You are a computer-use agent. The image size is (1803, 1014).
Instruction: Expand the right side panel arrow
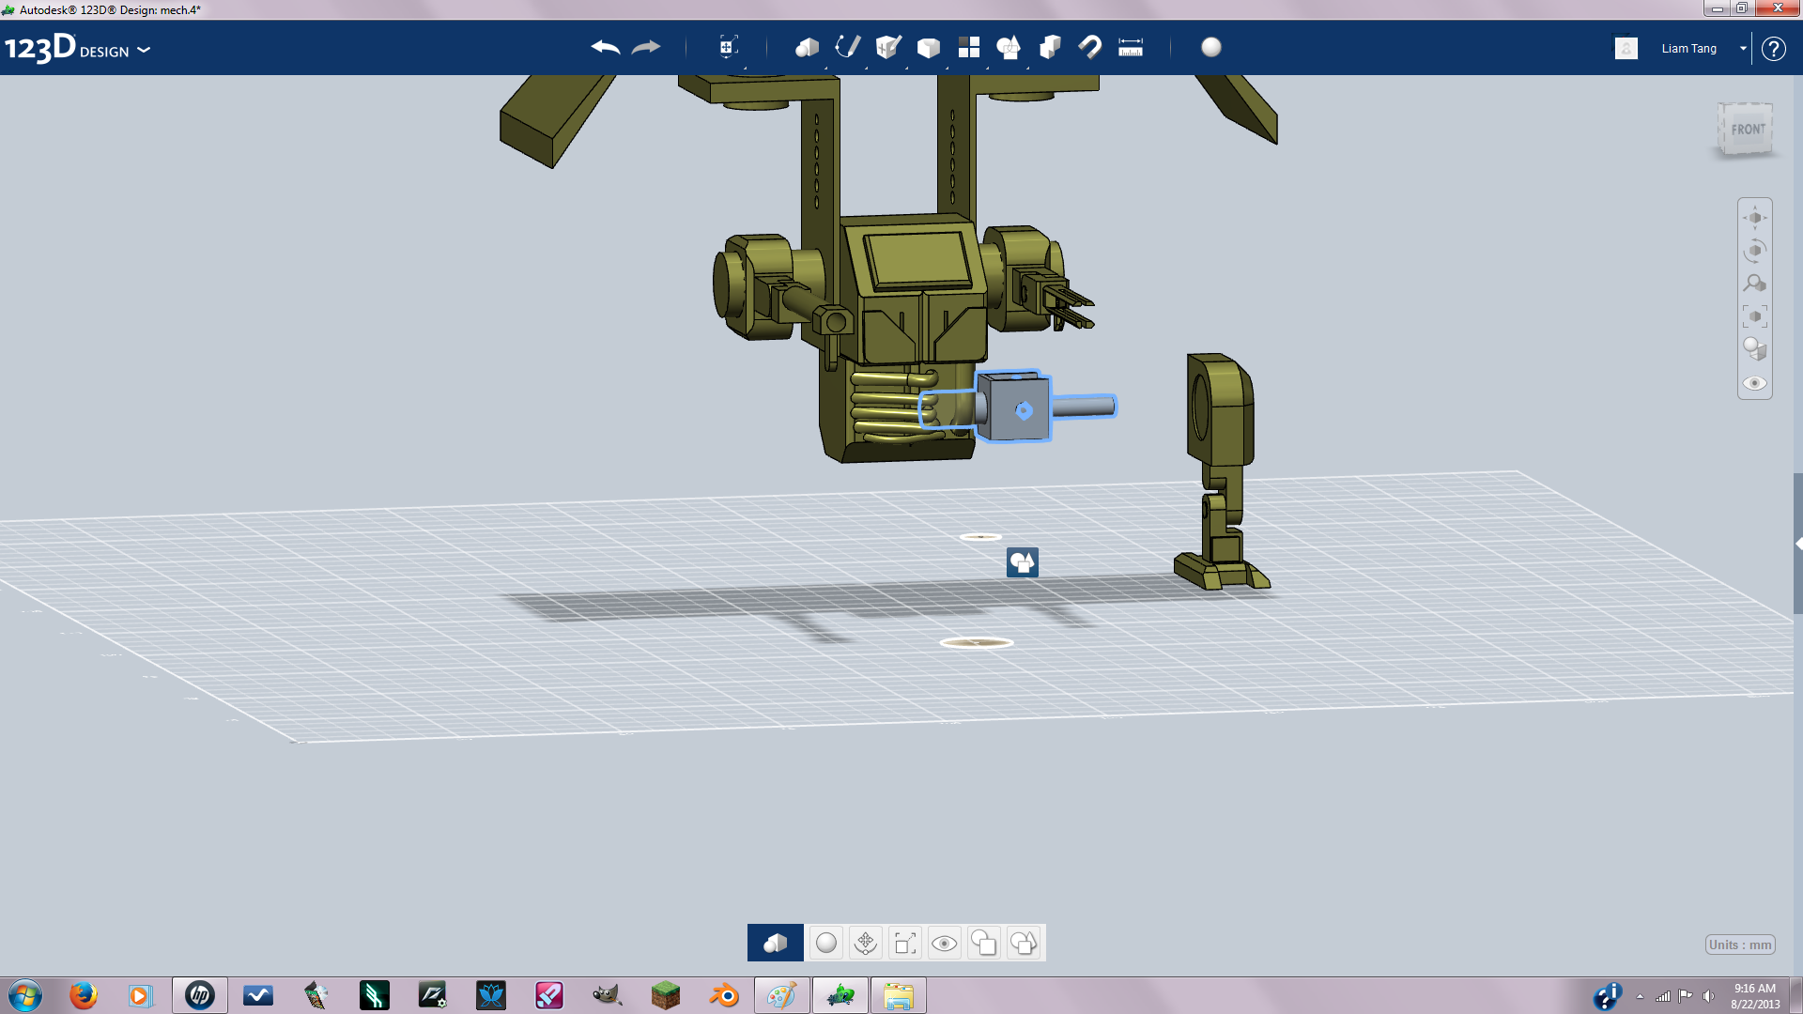[x=1798, y=544]
